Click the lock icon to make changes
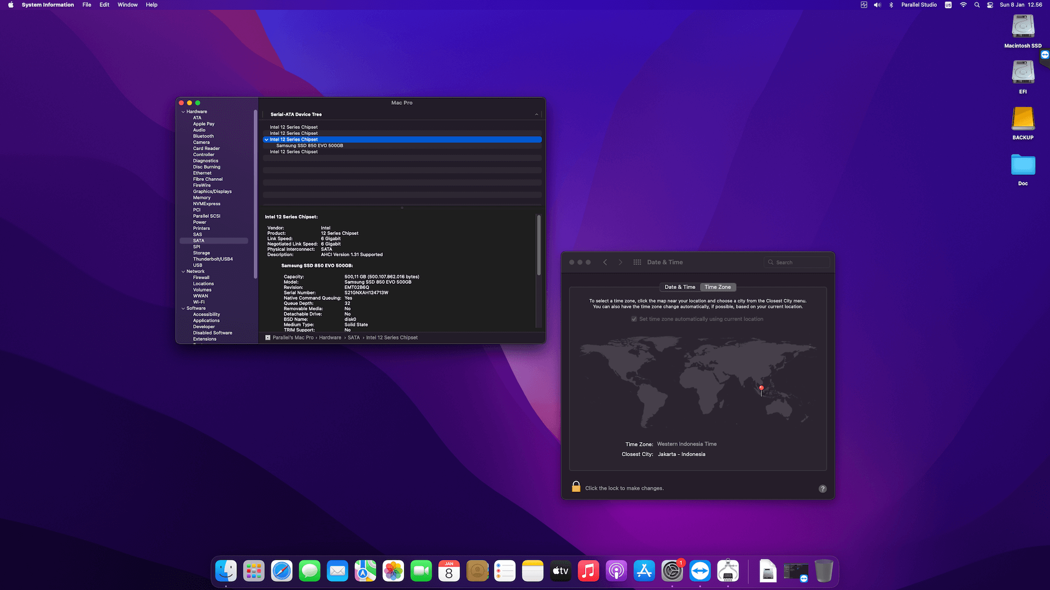This screenshot has width=1050, height=590. 576,487
